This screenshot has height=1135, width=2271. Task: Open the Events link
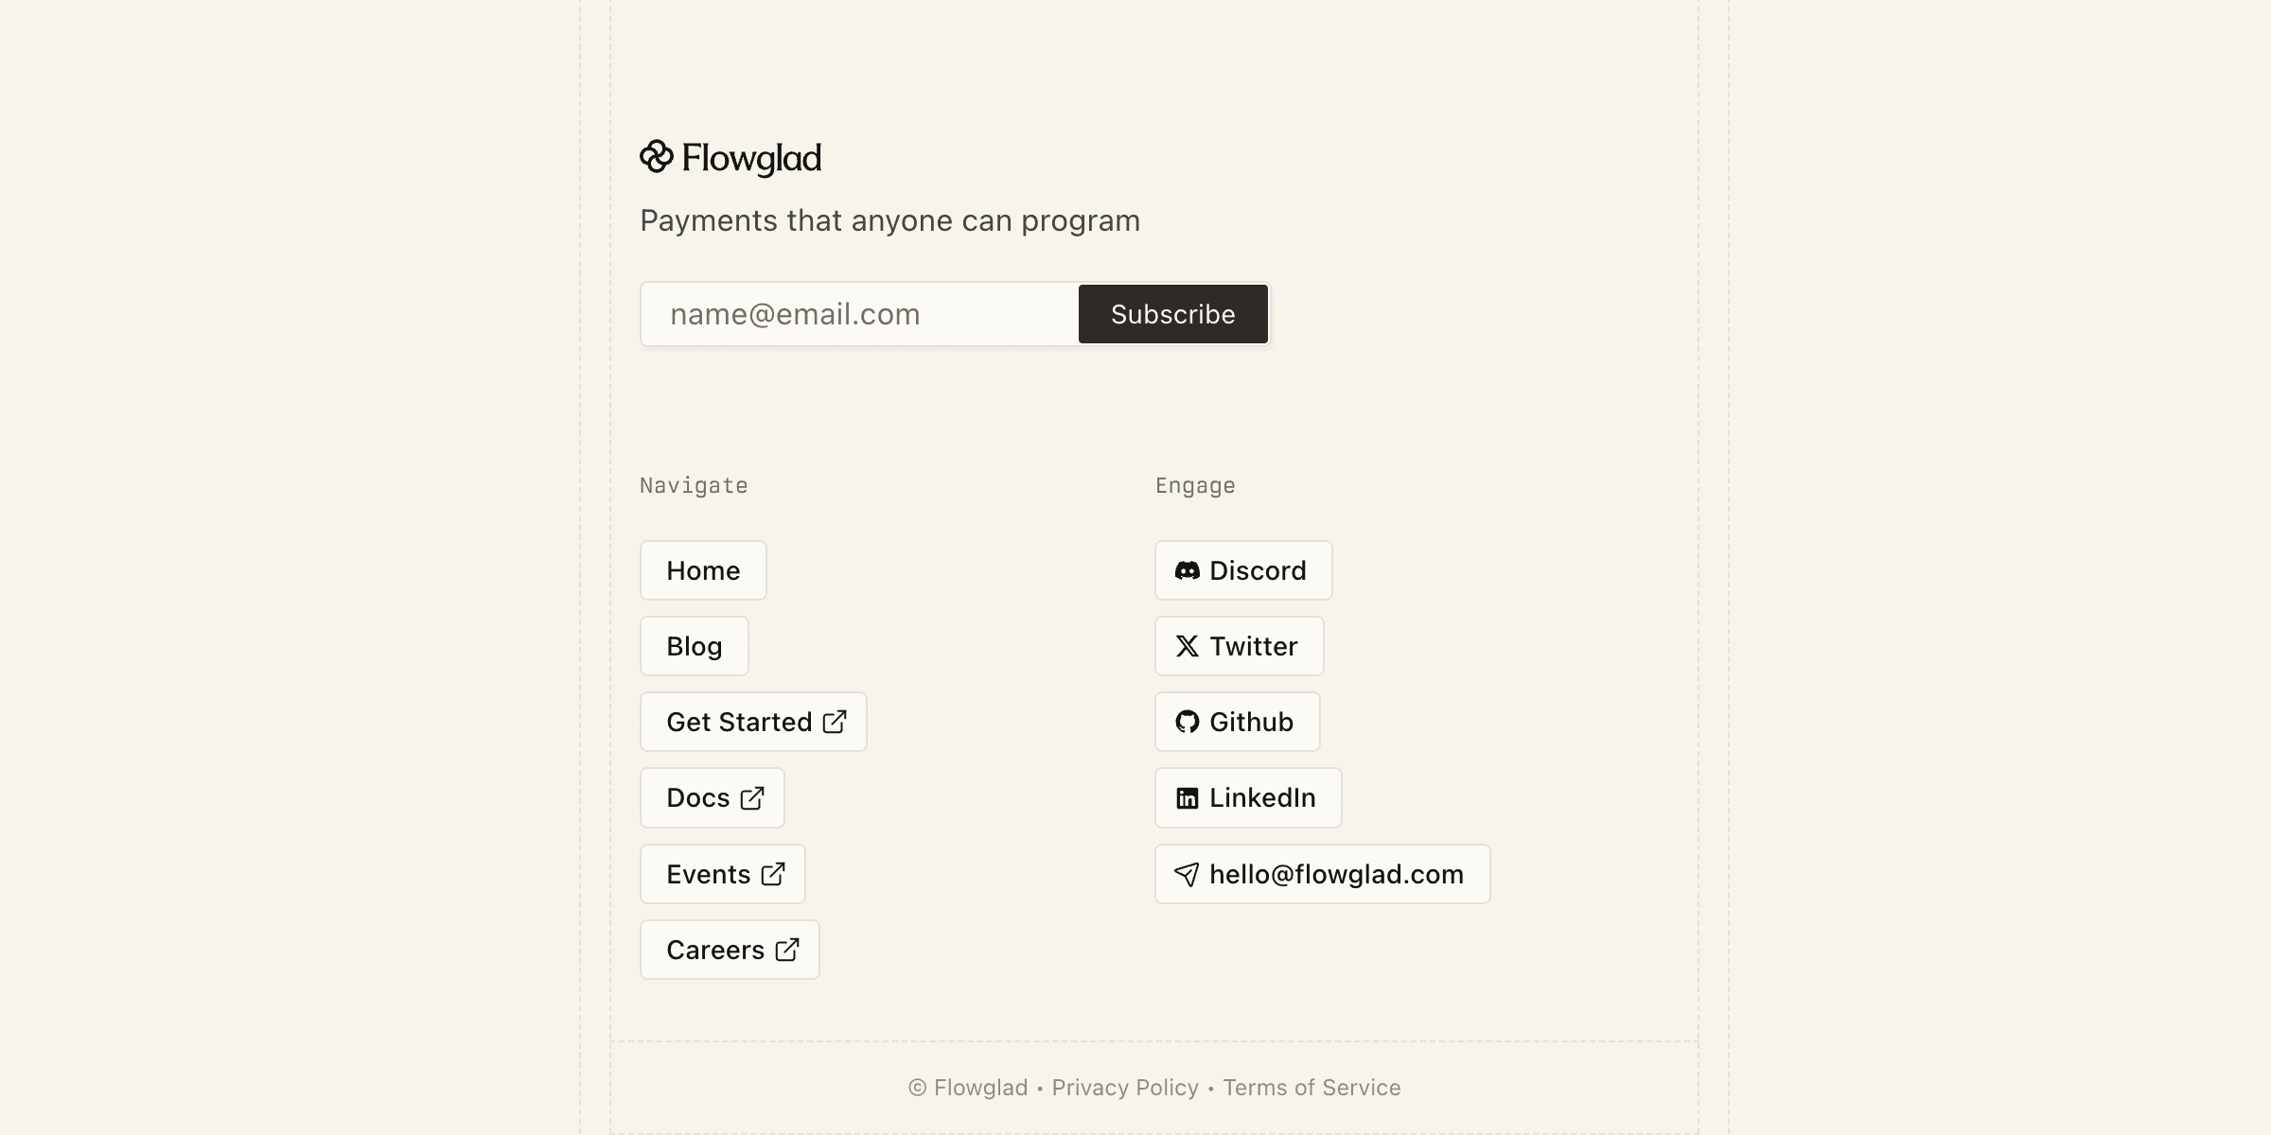point(708,874)
